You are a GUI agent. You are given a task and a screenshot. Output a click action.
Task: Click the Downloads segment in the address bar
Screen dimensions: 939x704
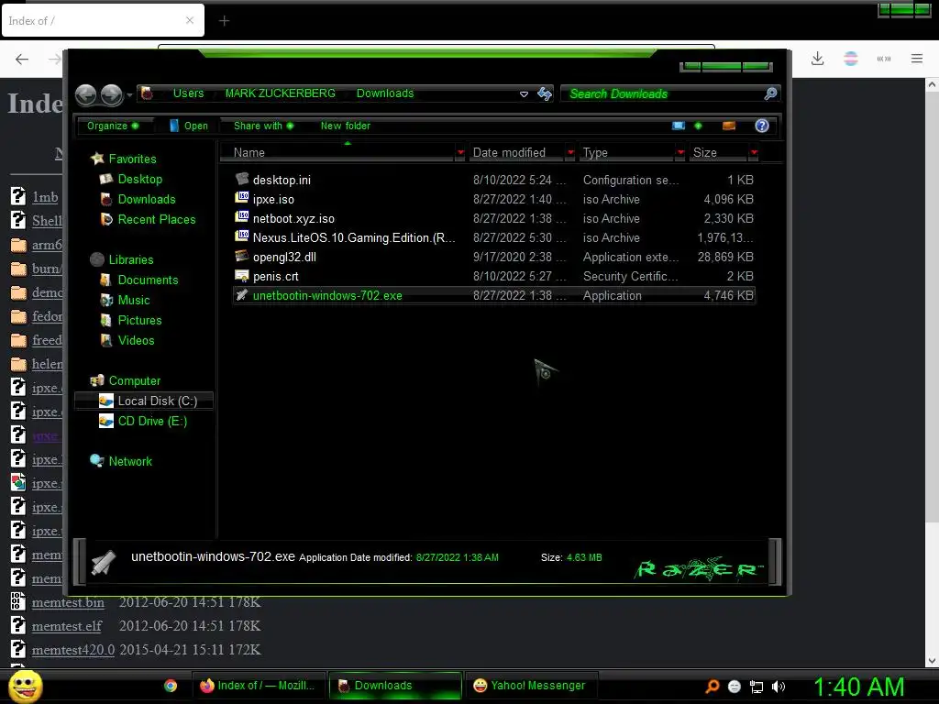pyautogui.click(x=385, y=93)
